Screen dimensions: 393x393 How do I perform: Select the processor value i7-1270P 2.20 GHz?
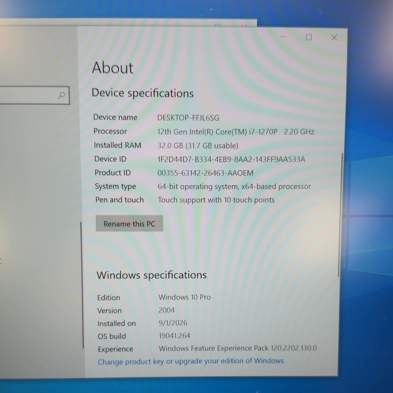(236, 132)
